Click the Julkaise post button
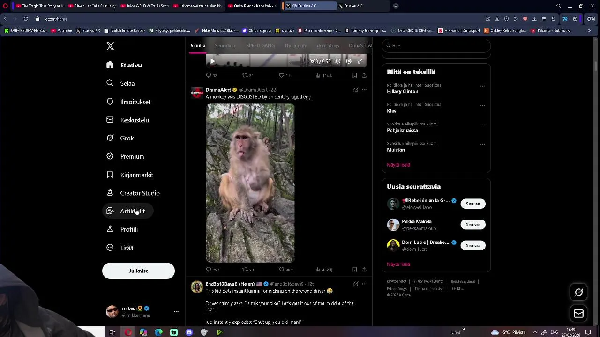This screenshot has height=337, width=600. tap(138, 271)
